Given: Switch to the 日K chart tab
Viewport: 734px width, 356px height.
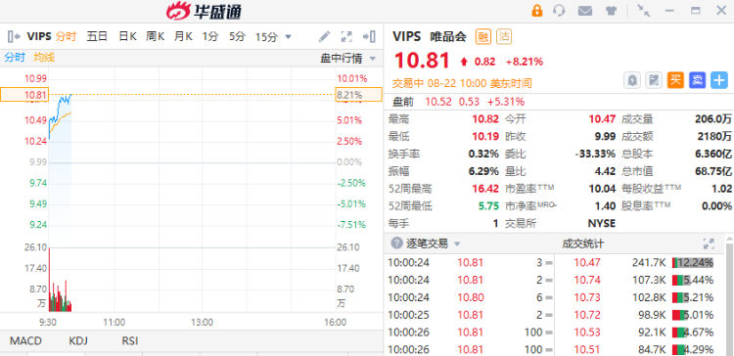Looking at the screenshot, I should (x=127, y=36).
